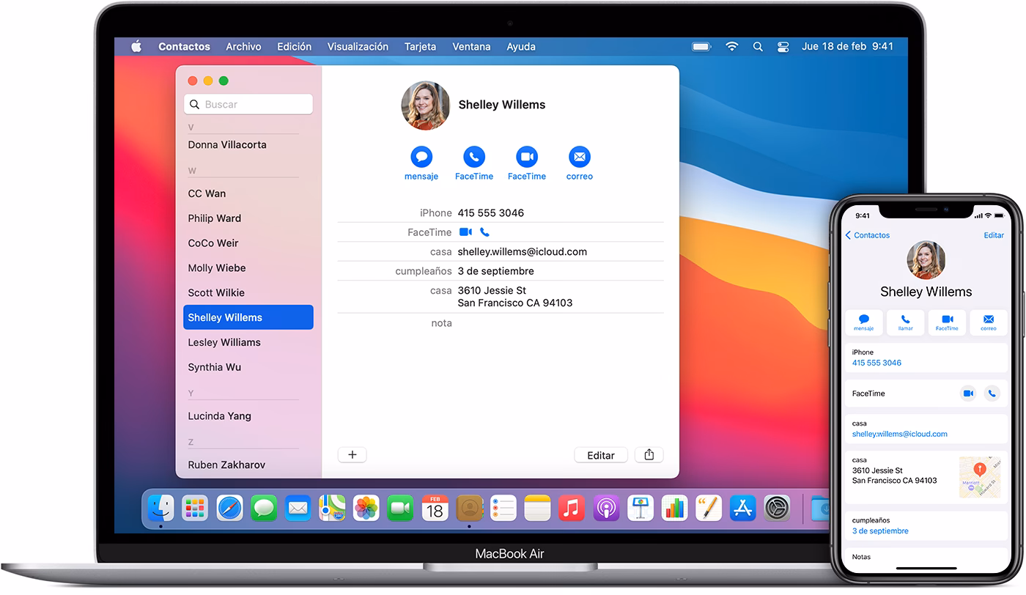Start a FaceTime video call from the FaceTime row
Screen dimensions: 1026x595
click(465, 232)
